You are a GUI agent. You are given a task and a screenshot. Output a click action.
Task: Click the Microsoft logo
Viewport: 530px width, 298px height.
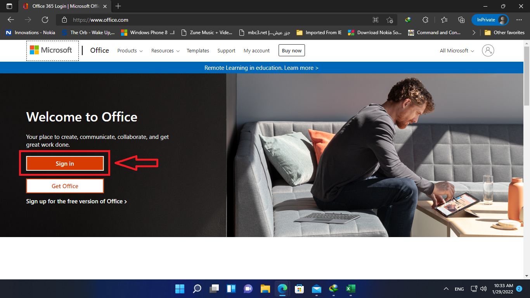tap(52, 50)
